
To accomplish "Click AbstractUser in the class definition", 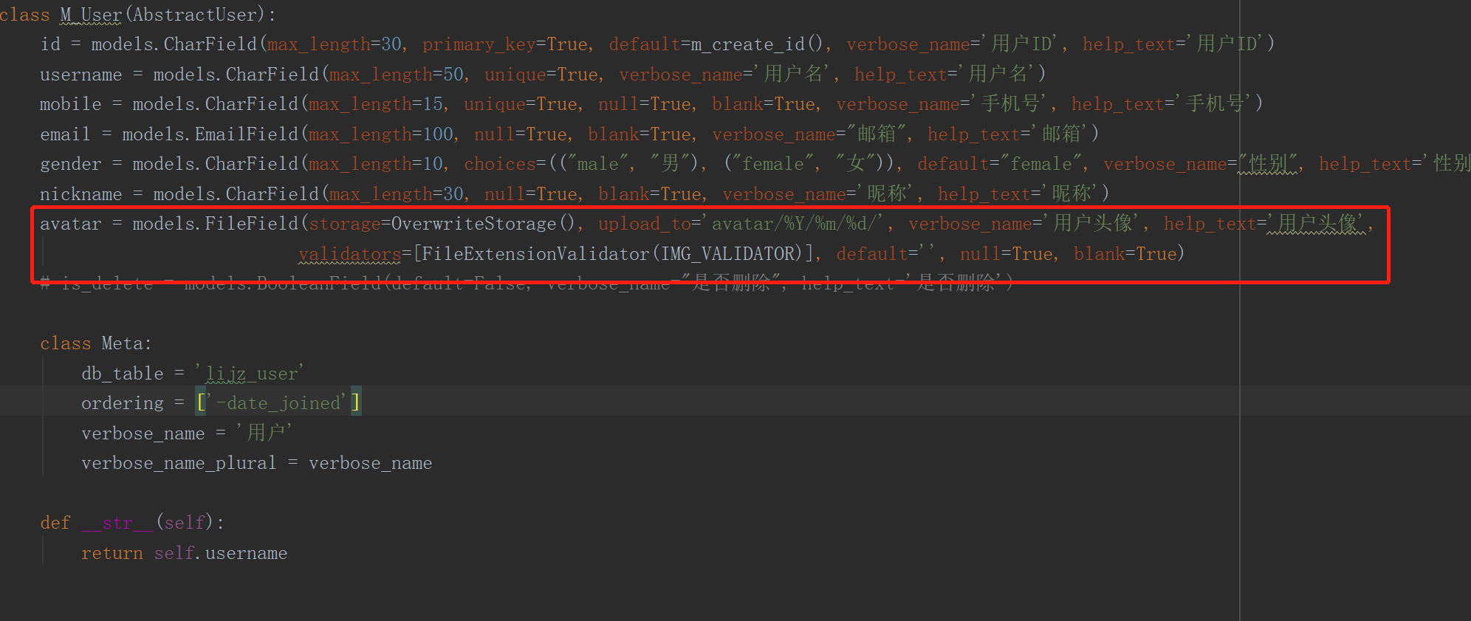I will (x=194, y=15).
